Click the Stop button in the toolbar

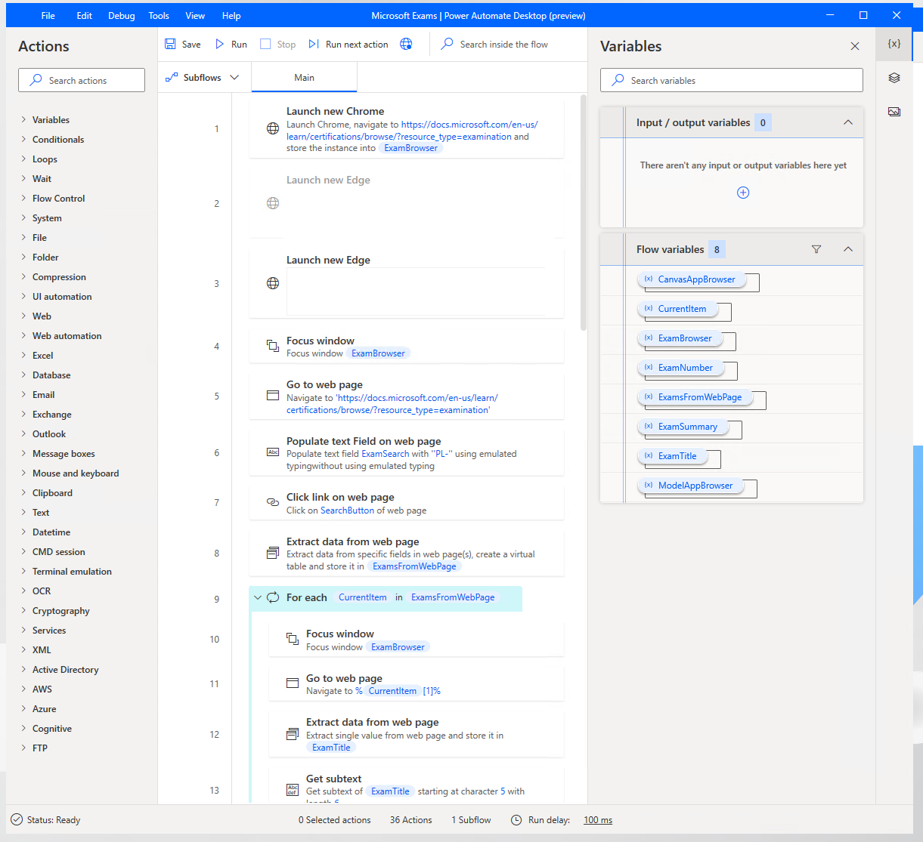pyautogui.click(x=277, y=45)
